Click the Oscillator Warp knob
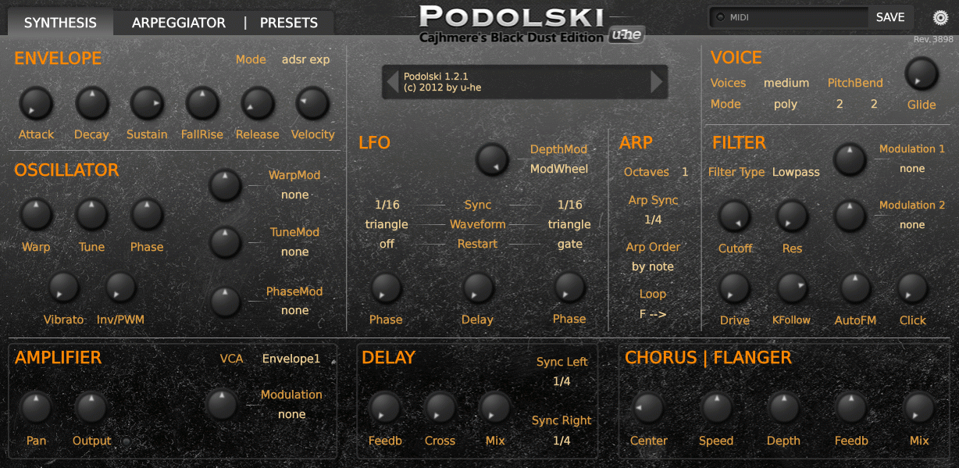 click(36, 215)
